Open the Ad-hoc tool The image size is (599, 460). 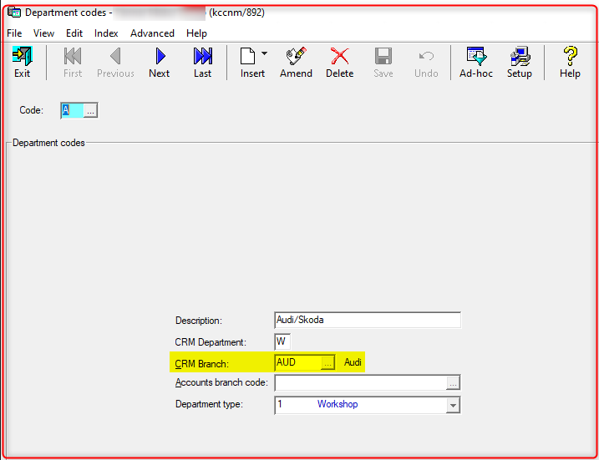pyautogui.click(x=476, y=63)
